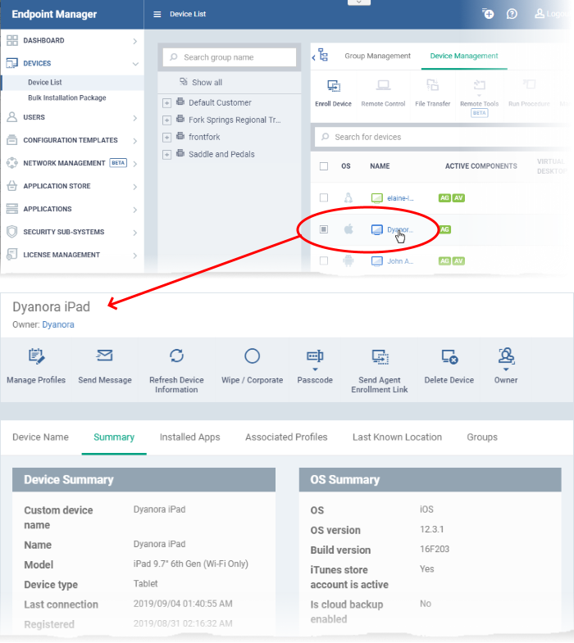Click the Run Procedure toolbar icon
The height and width of the screenshot is (643, 574).
click(x=529, y=85)
